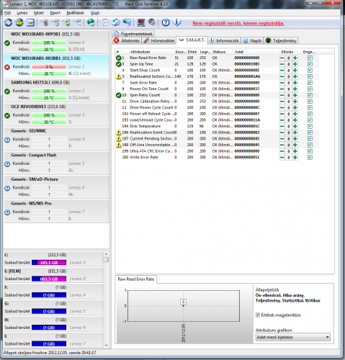Screen dimensions: 345x360
Task: Toggle enable checkbox for Start/Stop Count
Action: click(310, 71)
